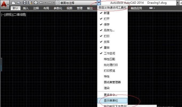
Task: Click the Plot printer icon
Action: coord(36,3)
